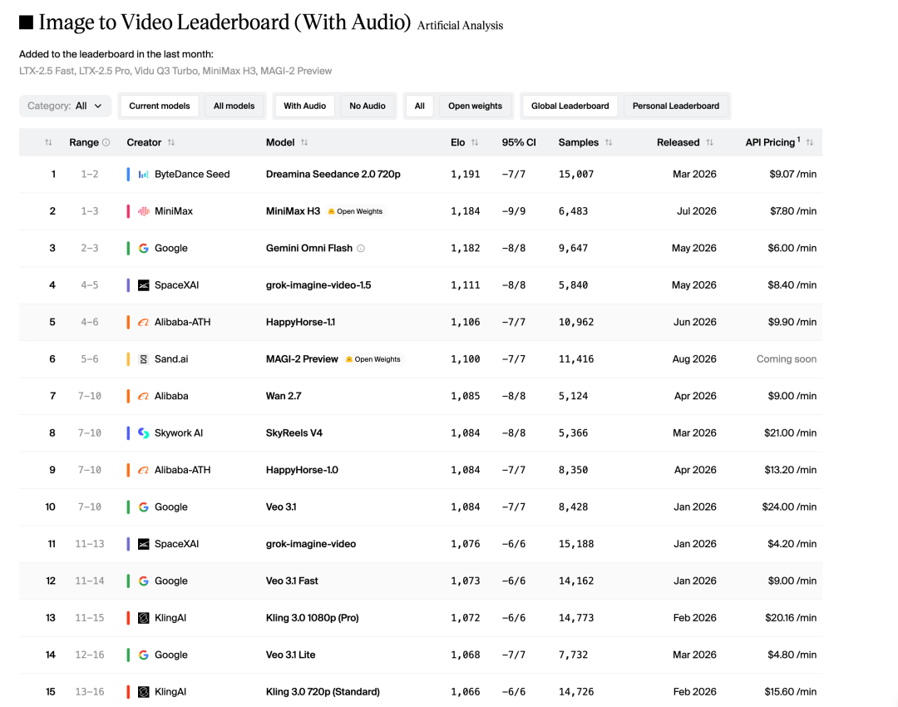Show the Personal Leaderboard
The width and height of the screenshot is (898, 707).
676,106
